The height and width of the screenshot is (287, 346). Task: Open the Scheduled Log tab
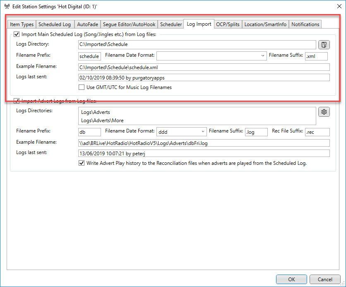coord(55,24)
